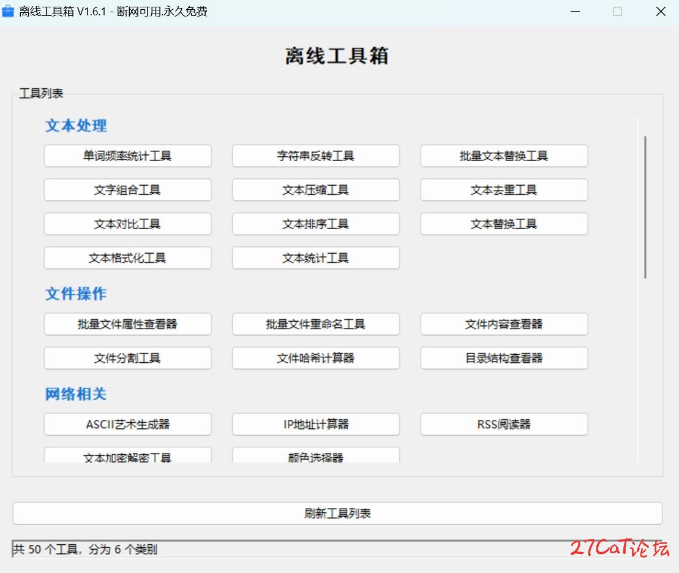Launch the ASCII艺术生成器
The width and height of the screenshot is (679, 573).
tap(127, 424)
